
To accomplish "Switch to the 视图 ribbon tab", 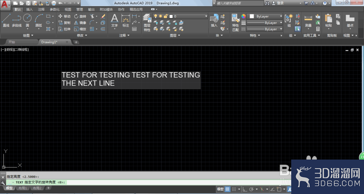I will click(x=68, y=9).
